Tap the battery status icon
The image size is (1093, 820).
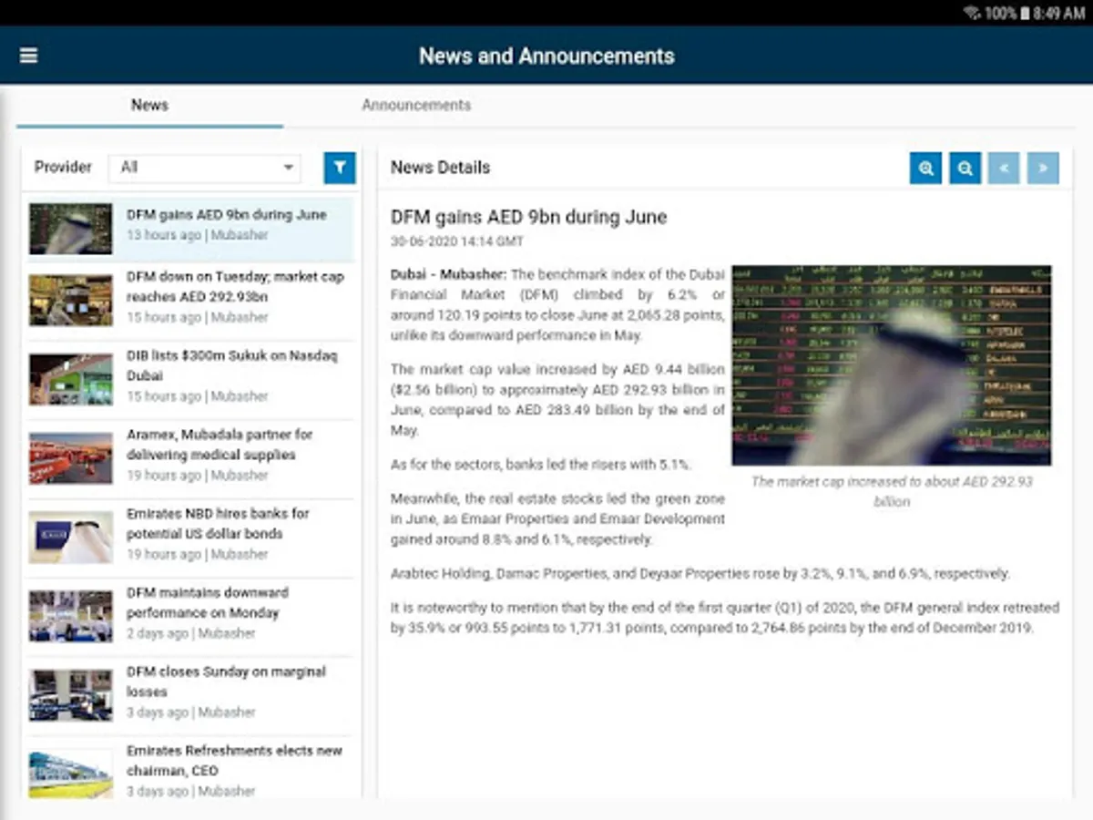click(x=1025, y=13)
